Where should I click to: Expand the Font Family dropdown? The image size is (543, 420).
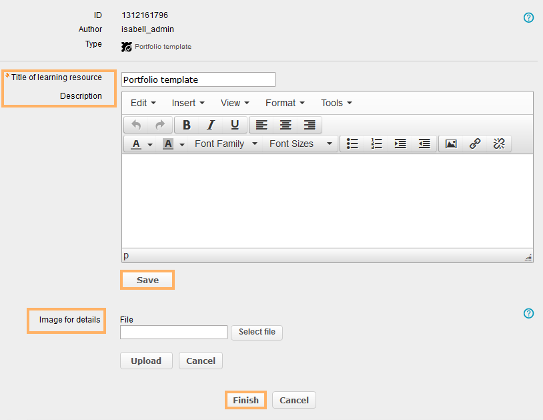pos(225,144)
